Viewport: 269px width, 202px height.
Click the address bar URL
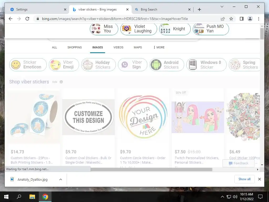pos(115,19)
